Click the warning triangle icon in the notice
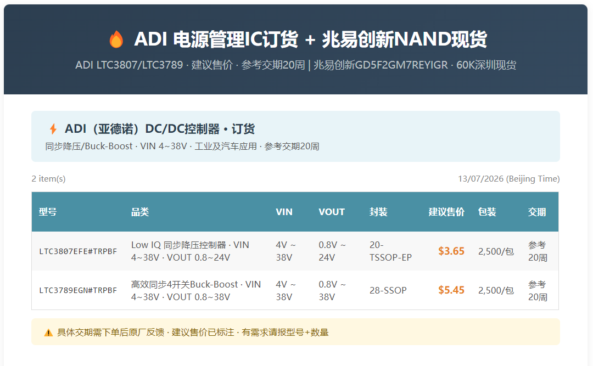 (x=48, y=333)
